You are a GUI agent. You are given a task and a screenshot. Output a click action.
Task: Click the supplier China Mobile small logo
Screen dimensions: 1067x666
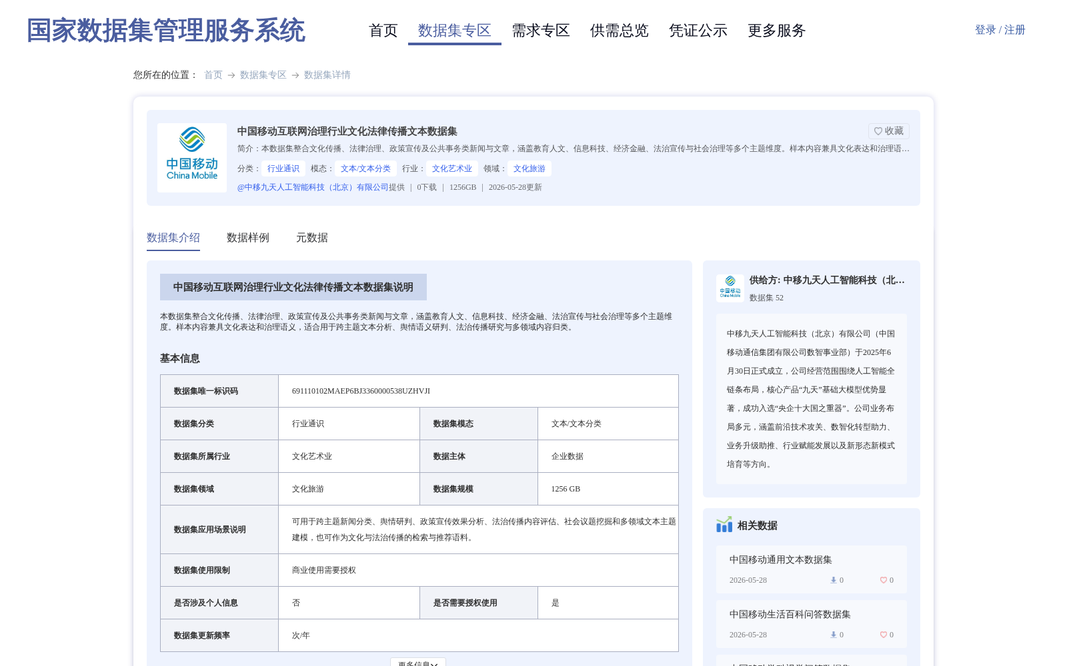click(x=730, y=288)
